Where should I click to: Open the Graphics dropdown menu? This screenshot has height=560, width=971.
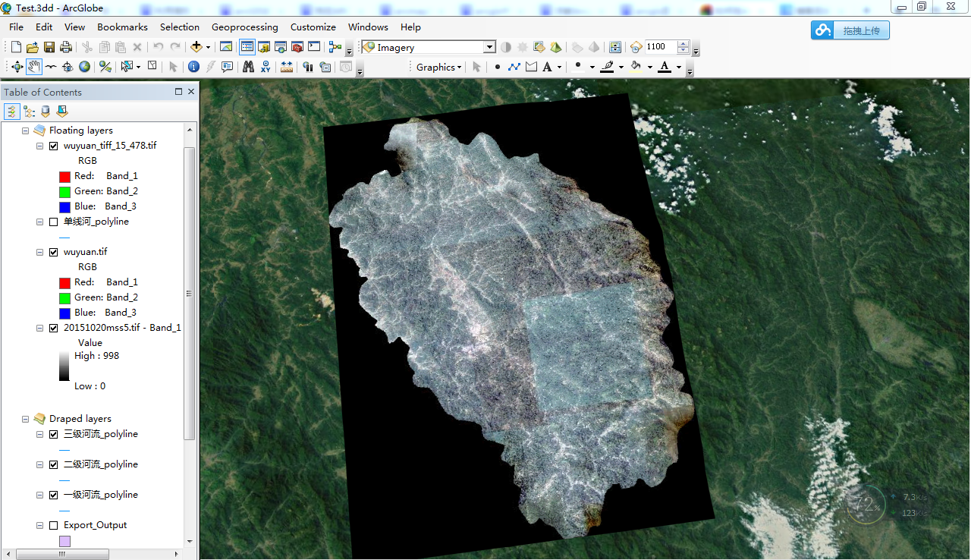pos(439,67)
